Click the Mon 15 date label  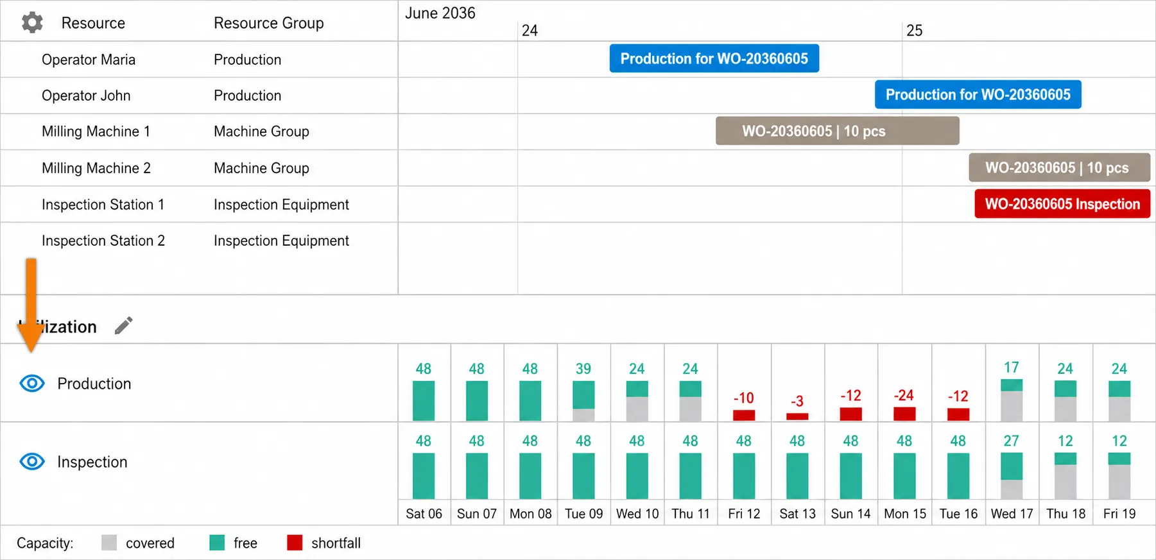click(905, 514)
